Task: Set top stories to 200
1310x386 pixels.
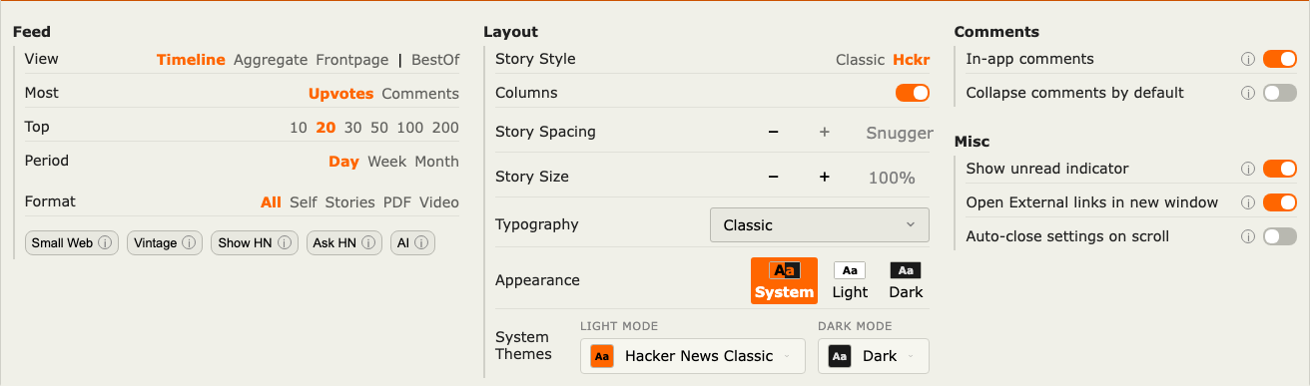Action: [x=445, y=128]
